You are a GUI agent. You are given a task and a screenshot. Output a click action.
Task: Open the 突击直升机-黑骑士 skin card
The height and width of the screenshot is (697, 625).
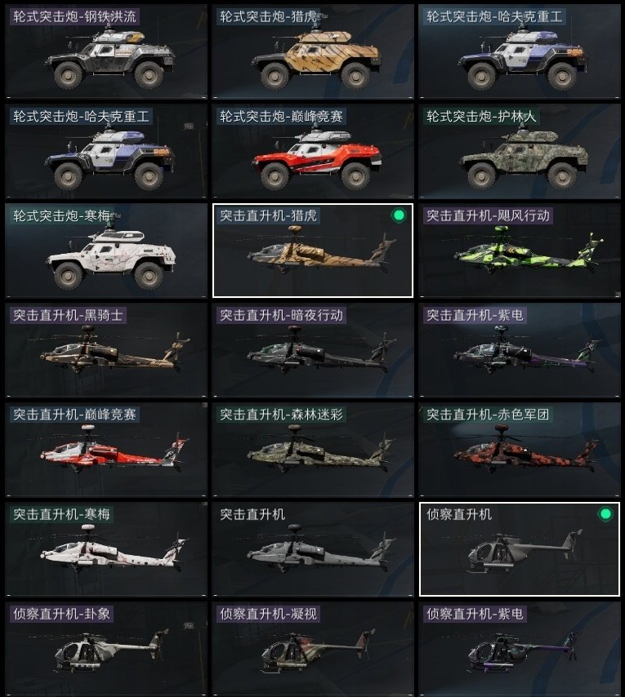pyautogui.click(x=106, y=350)
